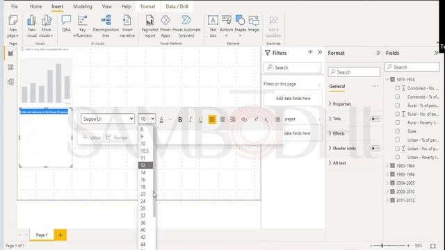This screenshot has width=445, height=250.
Task: Open the Format ribbon tab
Action: coord(148,6)
